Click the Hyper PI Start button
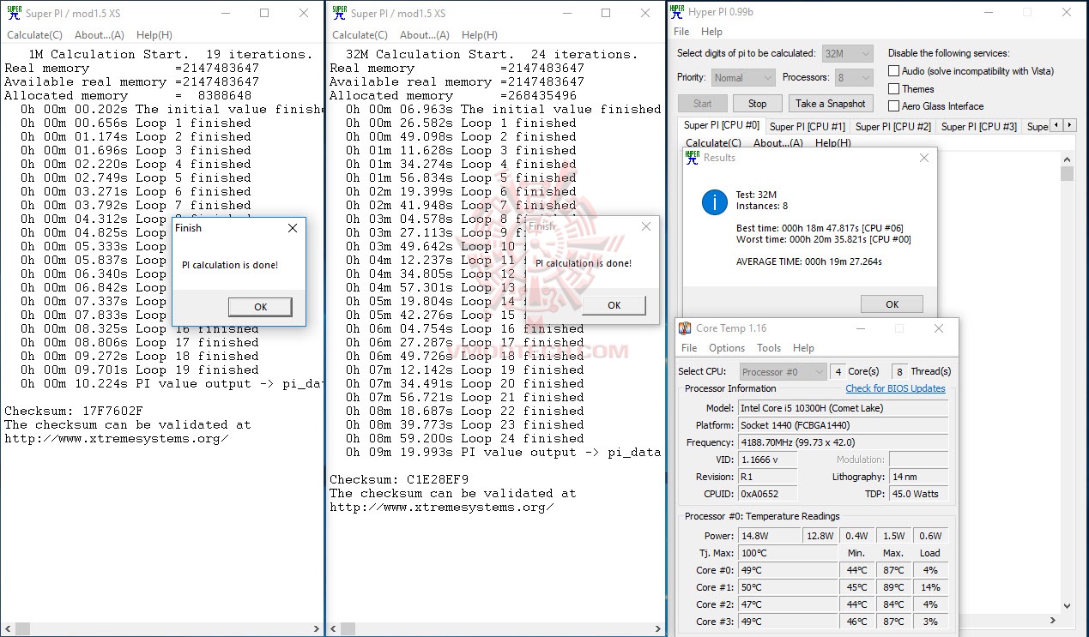1089x637 pixels. (703, 104)
